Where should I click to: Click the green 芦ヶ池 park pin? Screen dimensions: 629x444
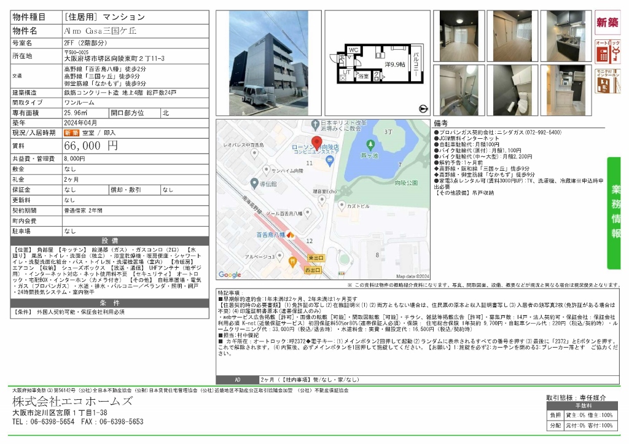point(370,144)
